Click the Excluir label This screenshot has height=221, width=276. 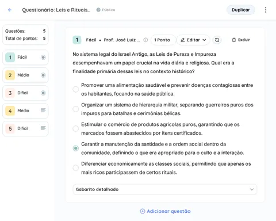(x=244, y=40)
